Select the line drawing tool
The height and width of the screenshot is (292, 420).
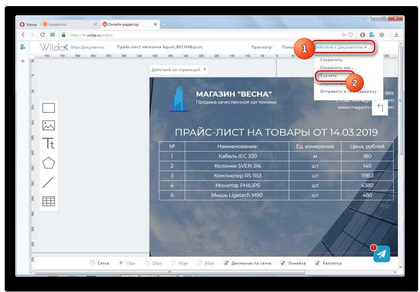point(49,182)
